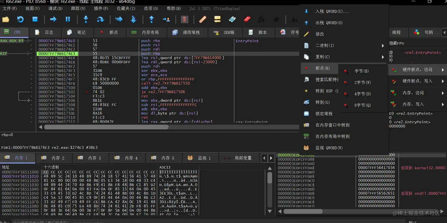Restart the debugged program via restart icon
447x223 pixels.
pyautogui.click(x=20, y=19)
